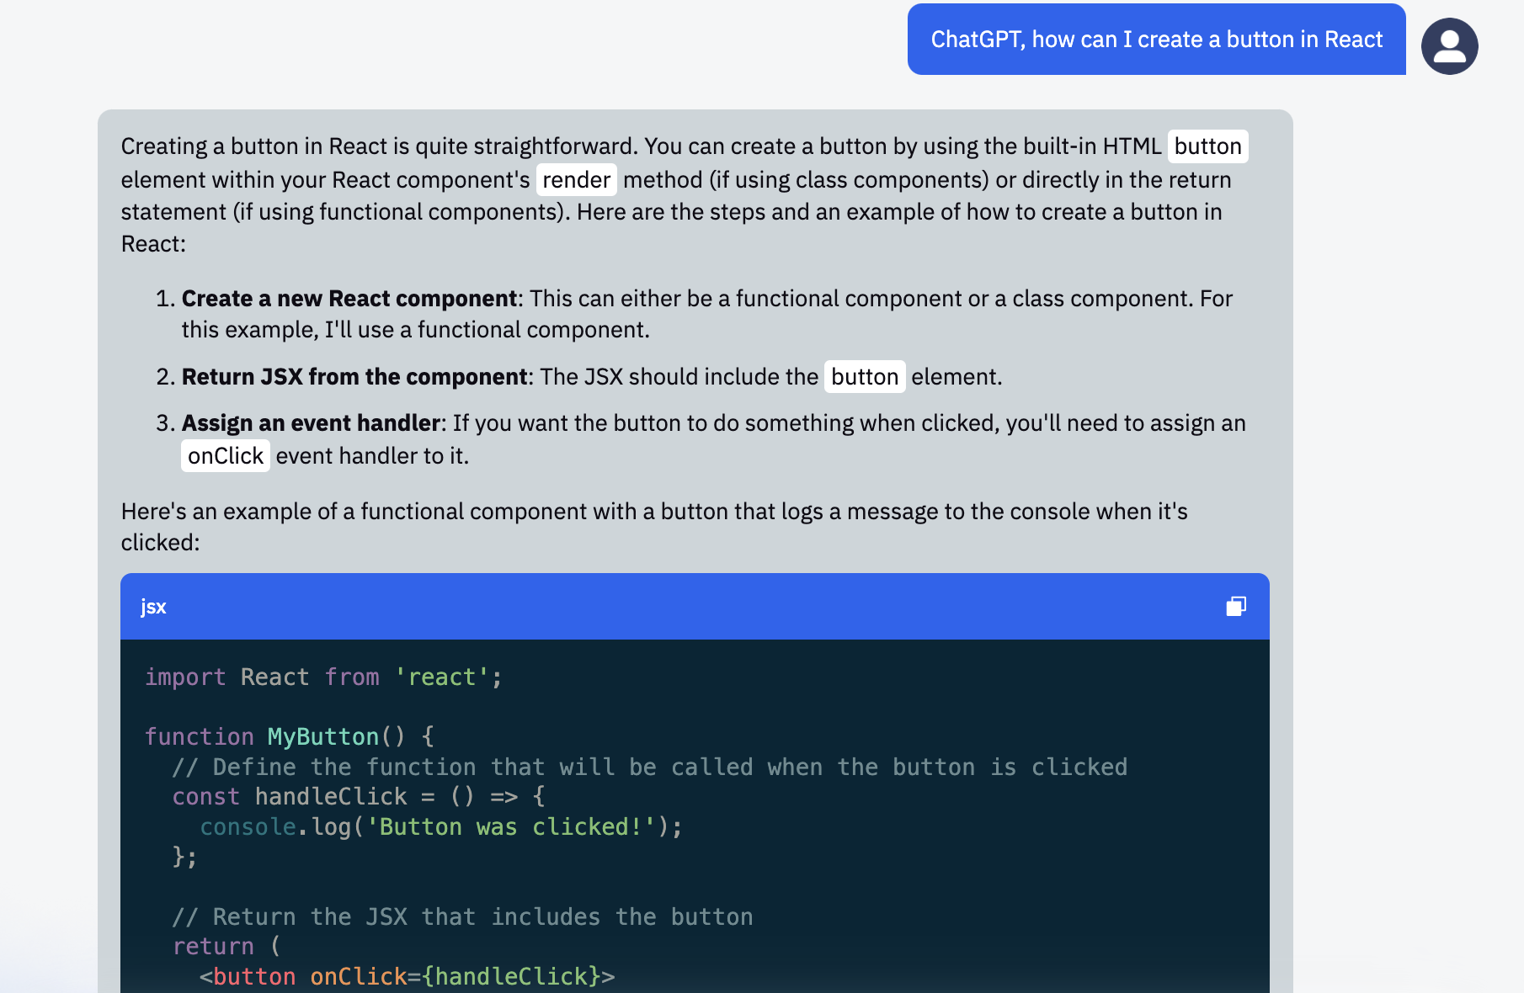Click the '// Define the function' comment line
This screenshot has width=1524, height=993.
(649, 767)
